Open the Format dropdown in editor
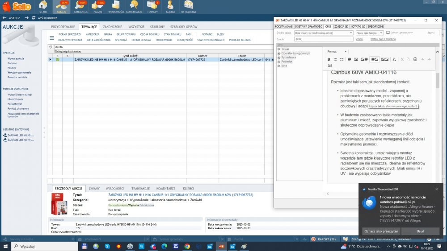Image resolution: width=447 pixels, height=251 pixels. (x=337, y=51)
